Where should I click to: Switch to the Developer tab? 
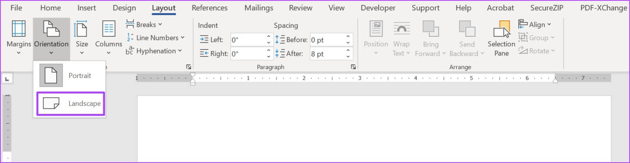[x=378, y=8]
